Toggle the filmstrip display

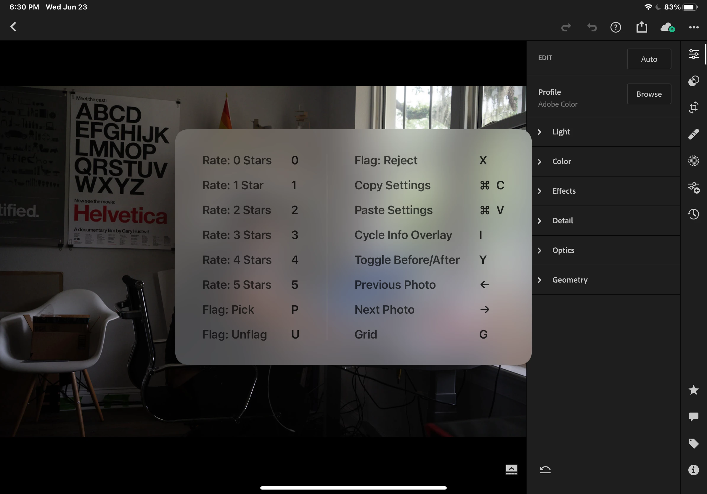click(511, 470)
